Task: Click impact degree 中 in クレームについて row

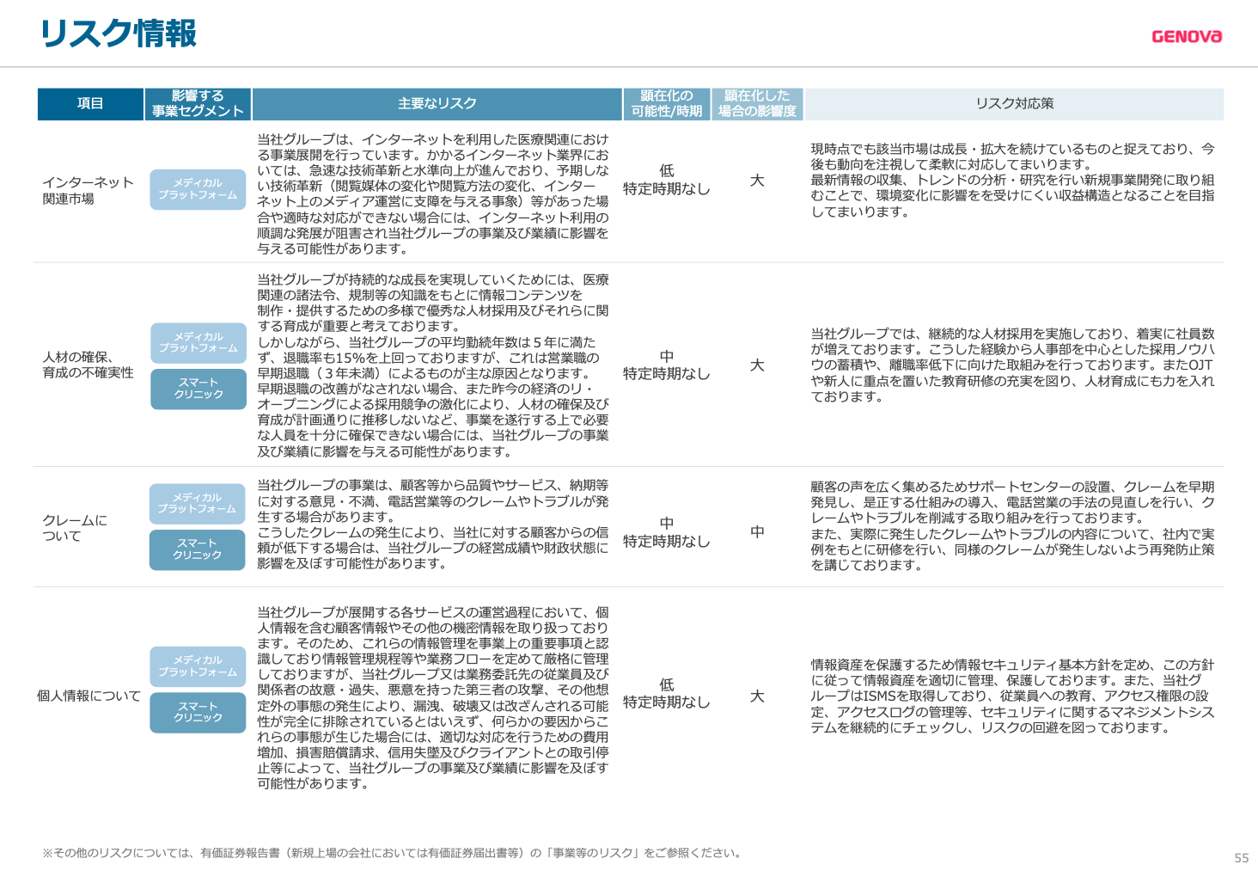Action: coord(757,532)
